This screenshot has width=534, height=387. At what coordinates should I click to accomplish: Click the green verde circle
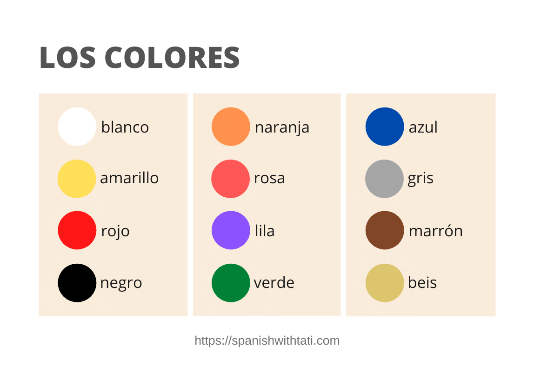[231, 283]
